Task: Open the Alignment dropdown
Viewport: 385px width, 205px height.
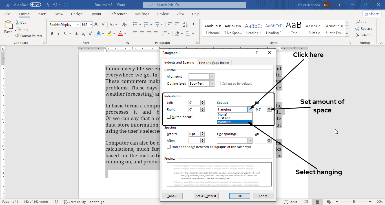Action: tap(212, 76)
